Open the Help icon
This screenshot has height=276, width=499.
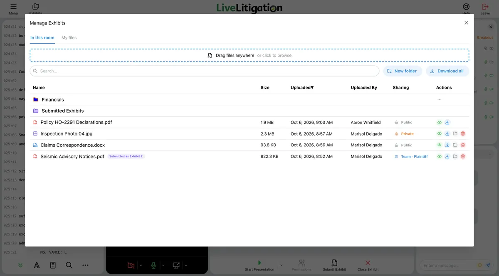click(x=466, y=7)
